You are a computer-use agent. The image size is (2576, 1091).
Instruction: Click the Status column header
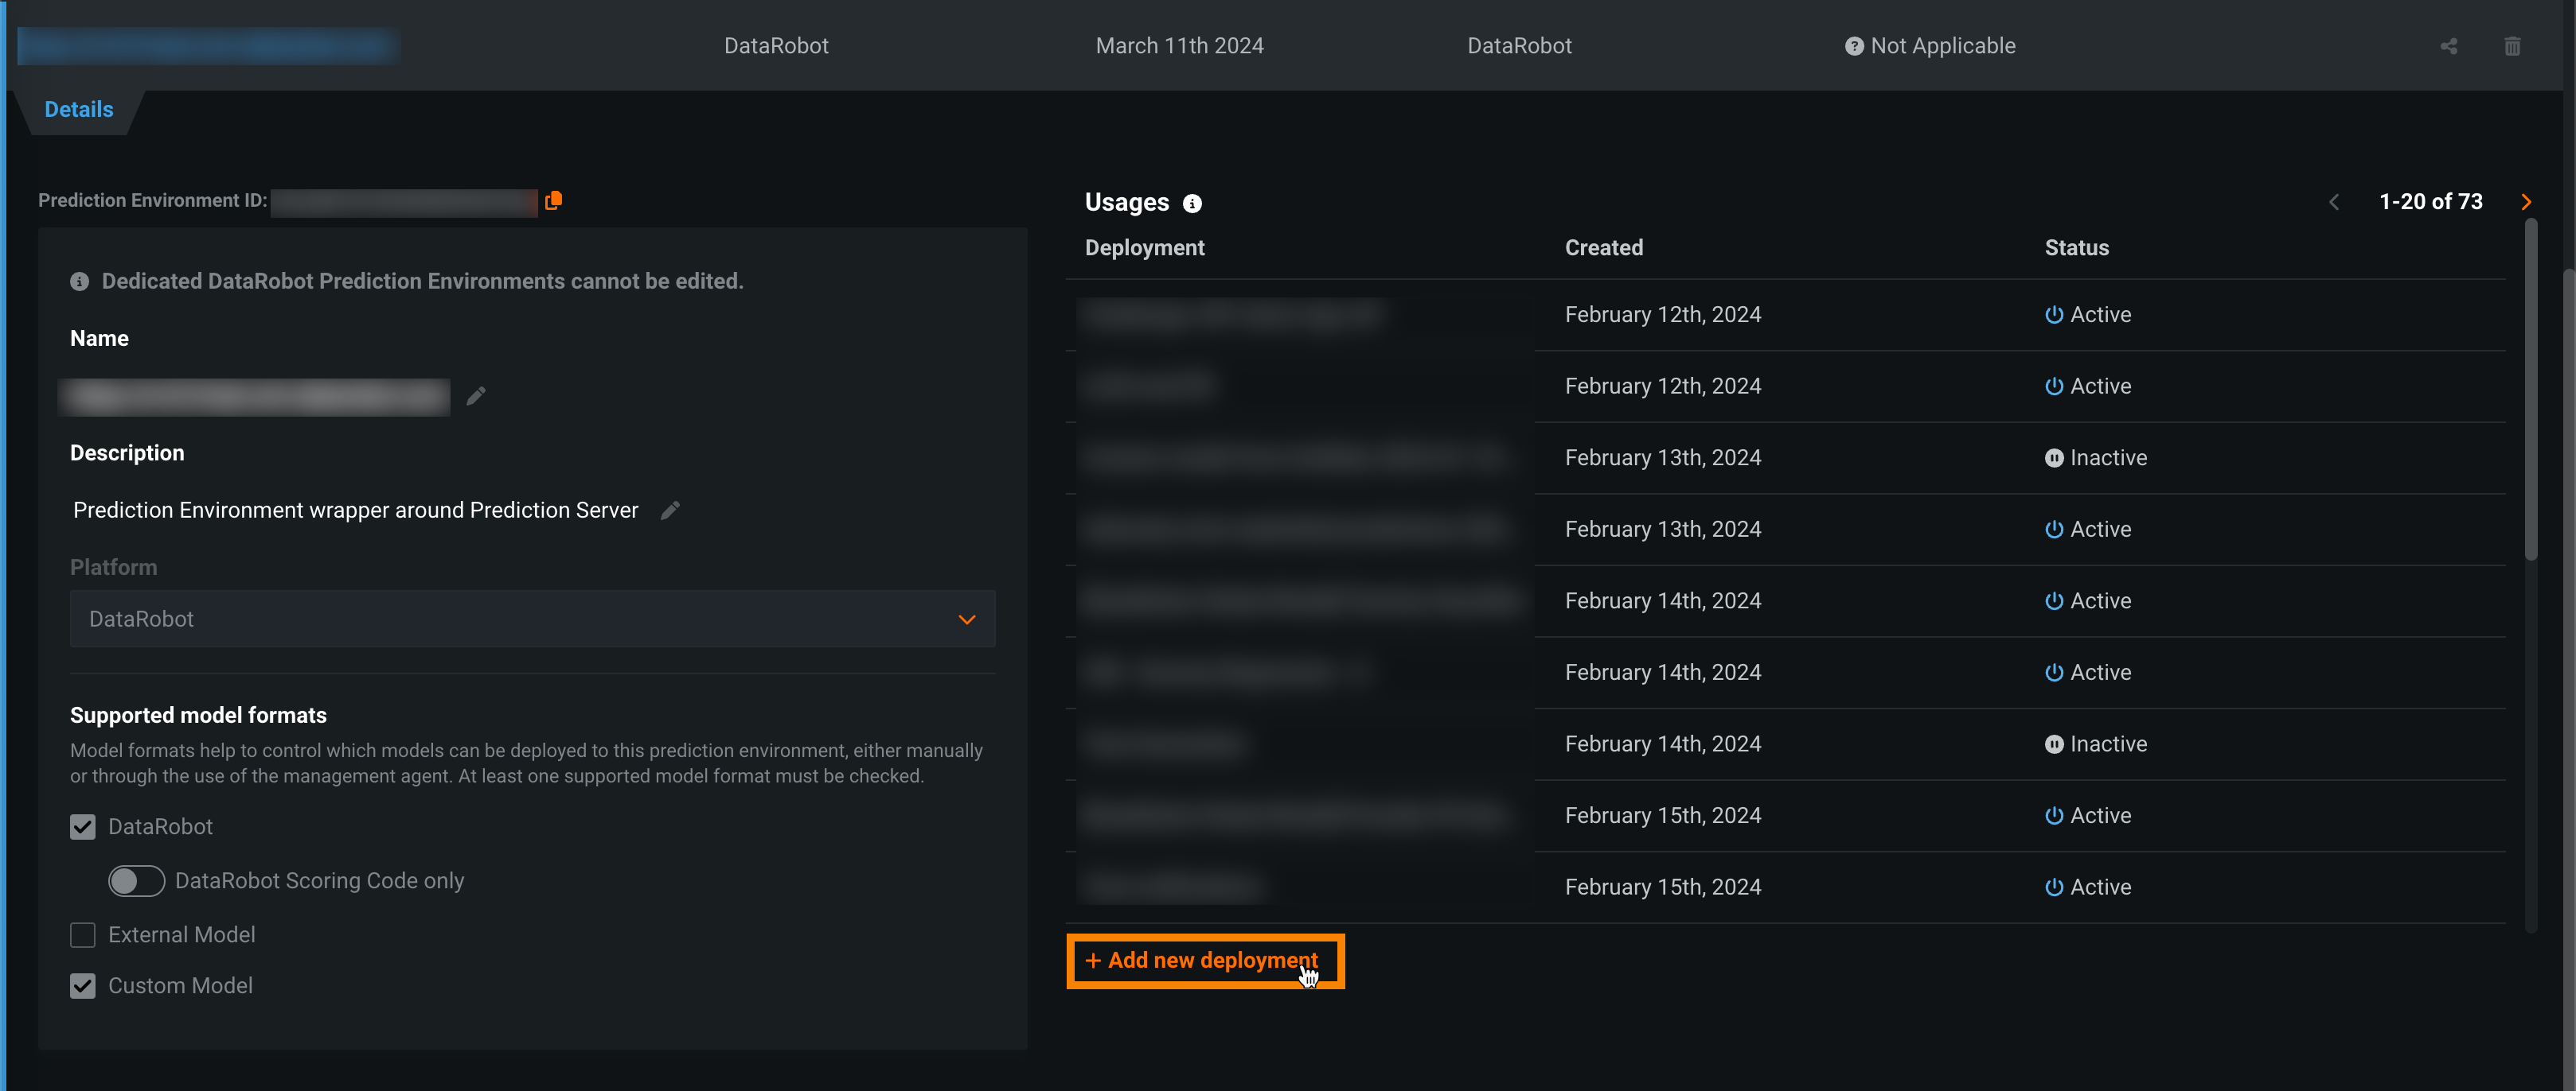[x=2076, y=248]
